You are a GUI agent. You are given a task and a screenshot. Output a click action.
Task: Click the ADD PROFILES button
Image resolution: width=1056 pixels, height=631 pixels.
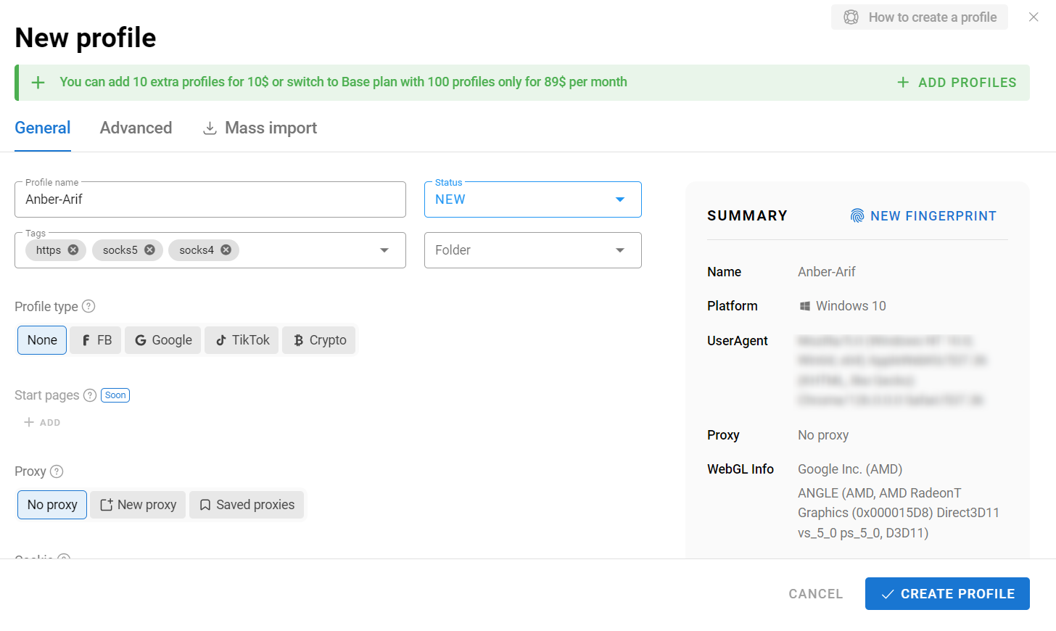click(957, 82)
